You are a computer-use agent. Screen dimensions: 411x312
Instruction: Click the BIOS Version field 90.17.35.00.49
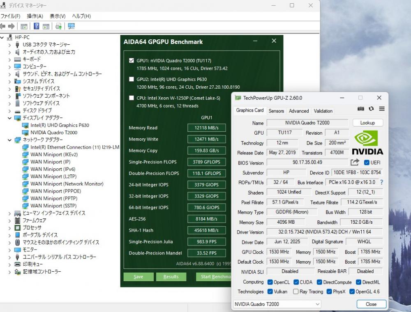click(x=307, y=162)
